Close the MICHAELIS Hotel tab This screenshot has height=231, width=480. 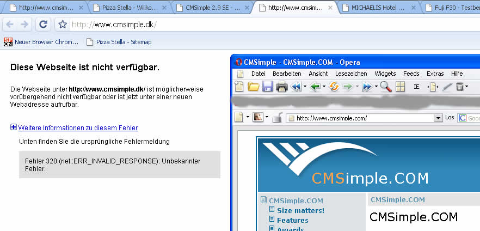tap(413, 8)
